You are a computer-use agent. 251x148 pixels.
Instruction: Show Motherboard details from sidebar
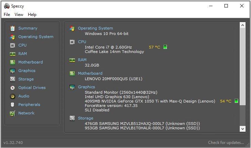31,62
